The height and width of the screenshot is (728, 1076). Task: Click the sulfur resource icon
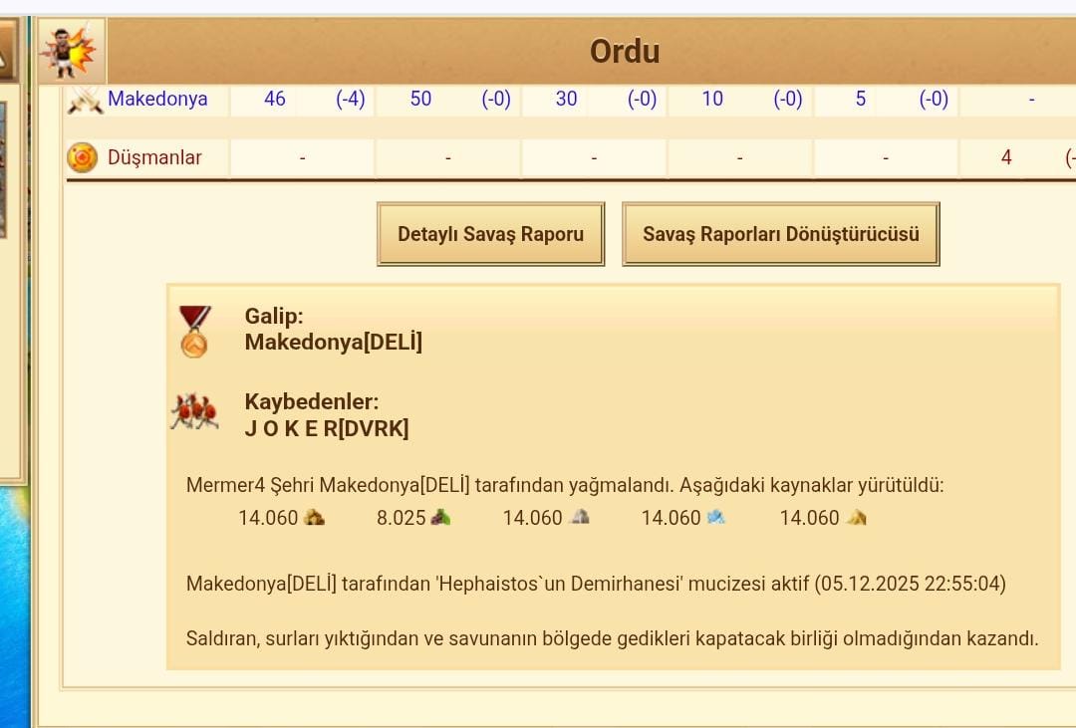856,517
